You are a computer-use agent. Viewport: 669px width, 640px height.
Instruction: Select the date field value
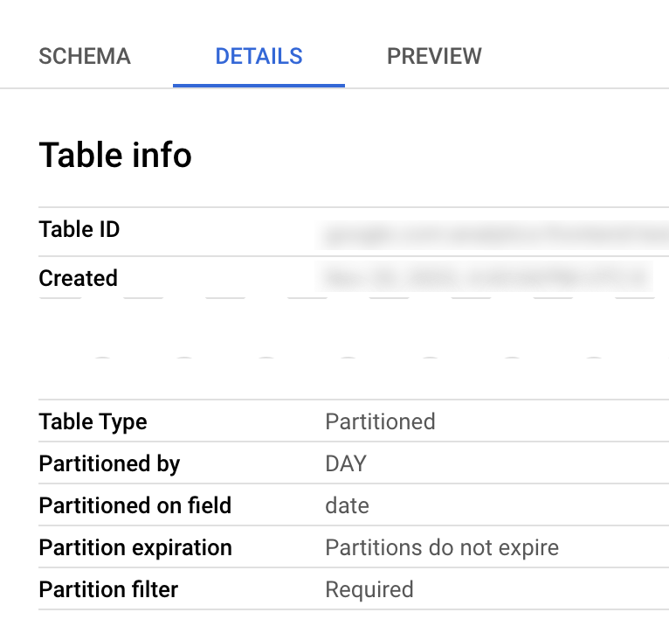pyautogui.click(x=347, y=505)
